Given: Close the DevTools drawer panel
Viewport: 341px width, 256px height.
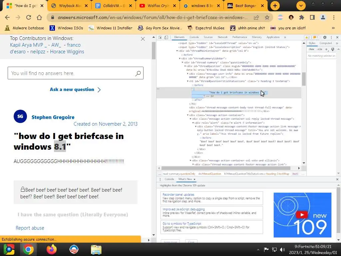Looking at the screenshot, I should click(x=337, y=179).
